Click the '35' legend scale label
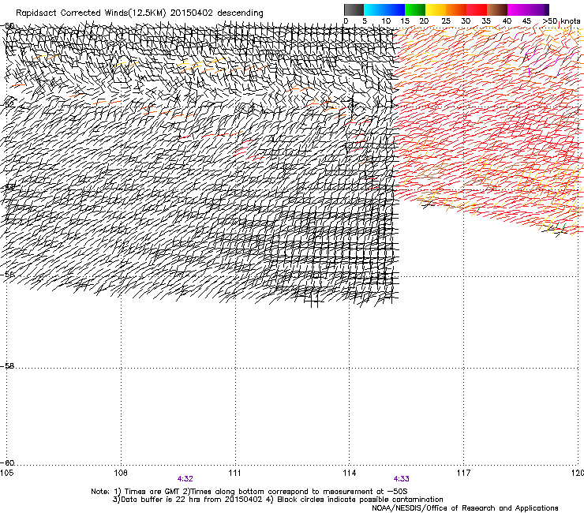 [486, 21]
